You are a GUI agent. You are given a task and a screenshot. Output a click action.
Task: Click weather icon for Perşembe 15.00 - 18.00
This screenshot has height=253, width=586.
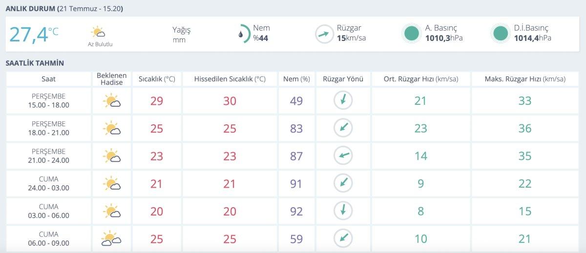[112, 101]
